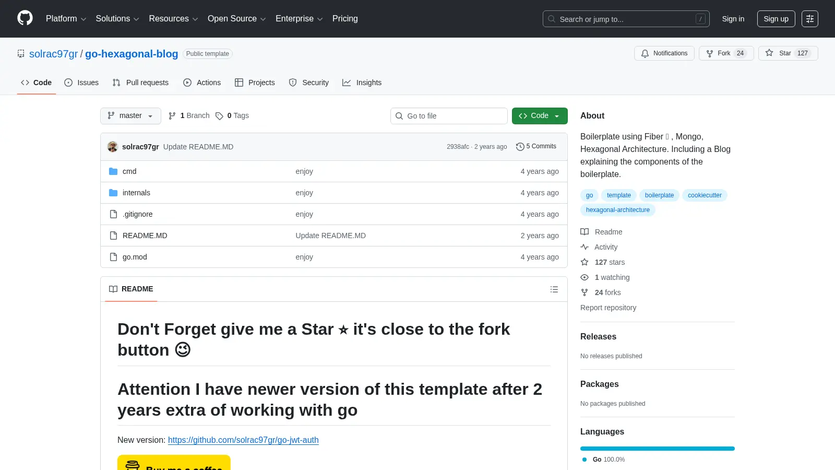Open the green Code dropdown button
The width and height of the screenshot is (835, 470).
[x=540, y=116]
